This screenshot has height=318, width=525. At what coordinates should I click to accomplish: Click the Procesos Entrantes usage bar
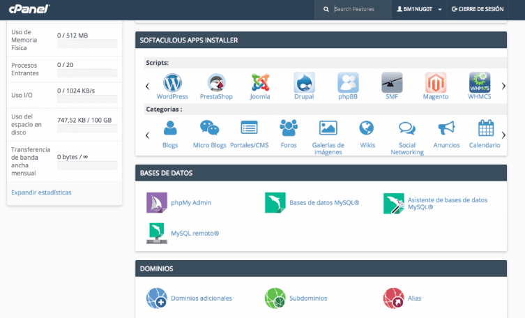[x=87, y=73]
